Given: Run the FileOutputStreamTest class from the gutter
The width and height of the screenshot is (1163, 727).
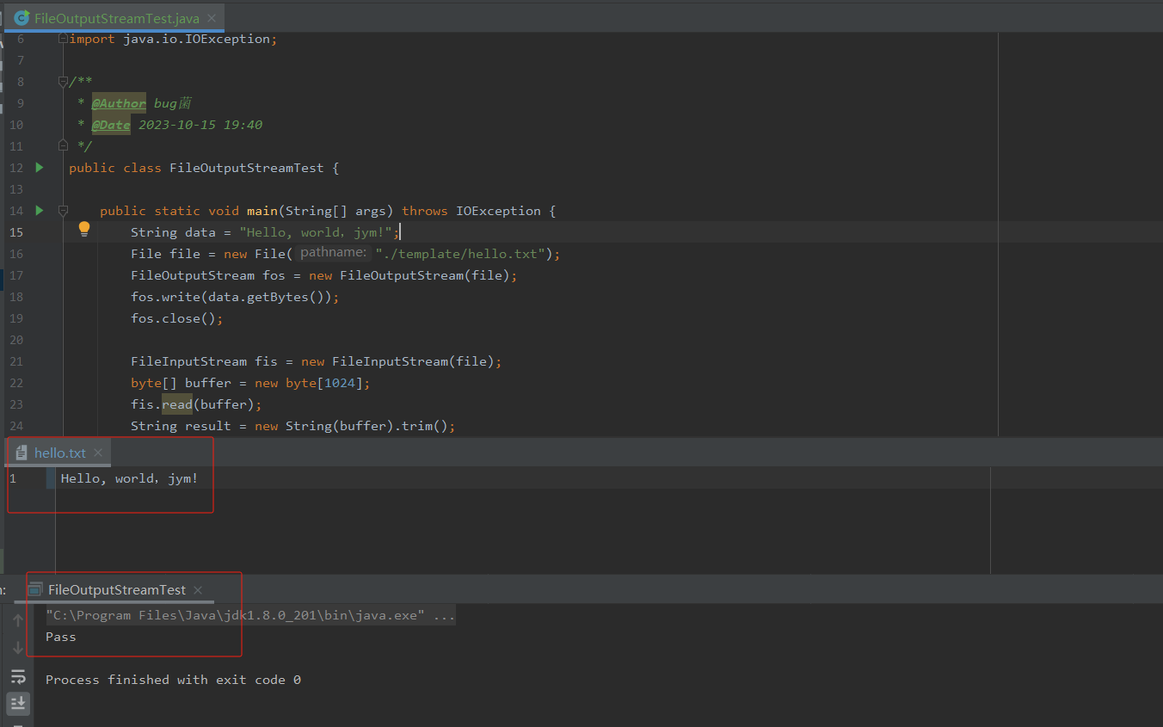Looking at the screenshot, I should [39, 168].
